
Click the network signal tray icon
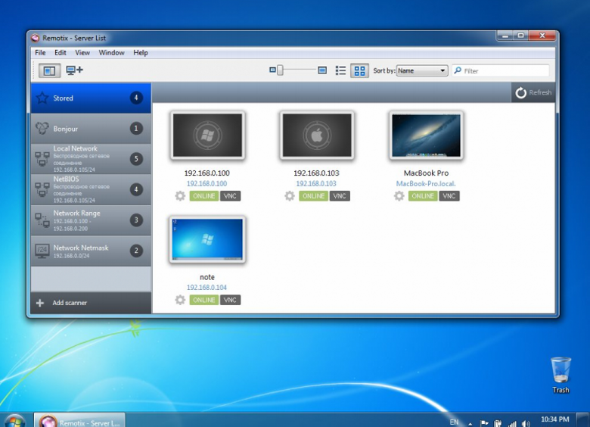coord(512,424)
